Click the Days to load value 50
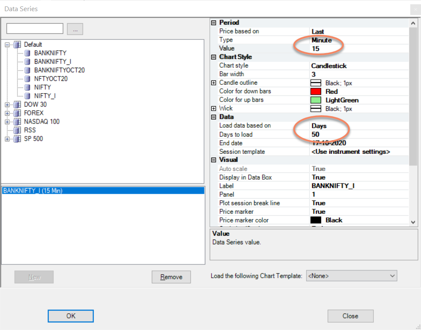The image size is (421, 330). 316,135
